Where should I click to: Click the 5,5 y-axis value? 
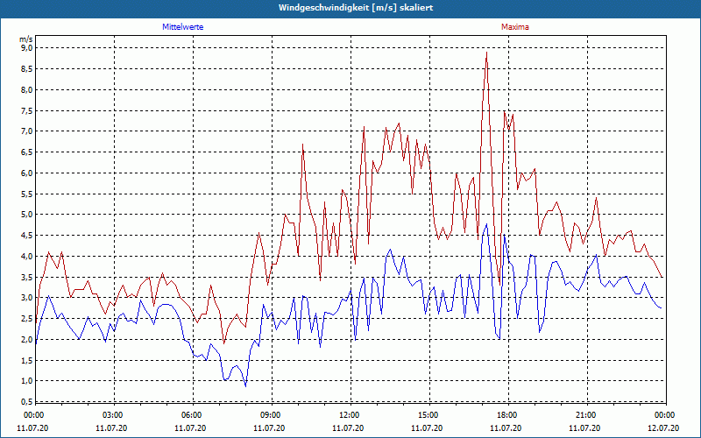pyautogui.click(x=27, y=194)
